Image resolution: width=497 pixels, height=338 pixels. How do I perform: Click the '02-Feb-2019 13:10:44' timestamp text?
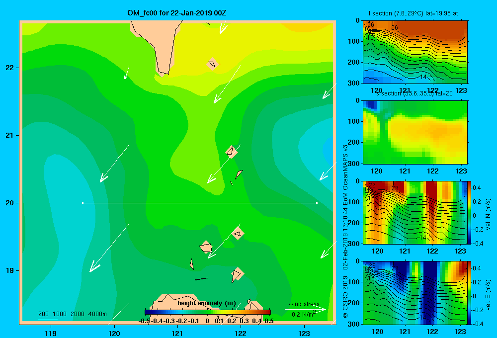pos(345,239)
